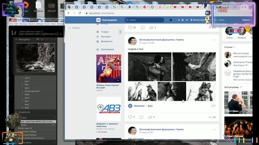The height and width of the screenshot is (145, 259).
Task: Skip to previous track in VK header player
Action: (178, 20)
